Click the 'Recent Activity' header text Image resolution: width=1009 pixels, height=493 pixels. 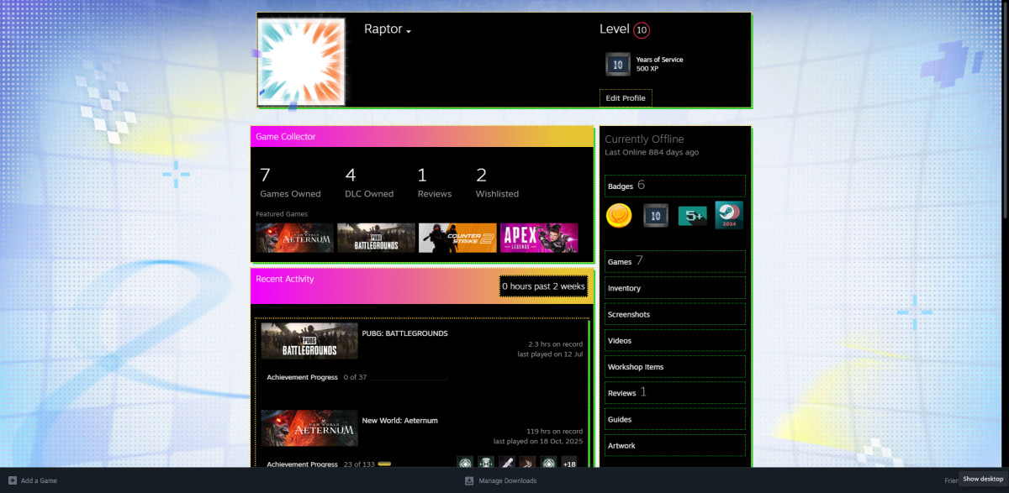[285, 279]
